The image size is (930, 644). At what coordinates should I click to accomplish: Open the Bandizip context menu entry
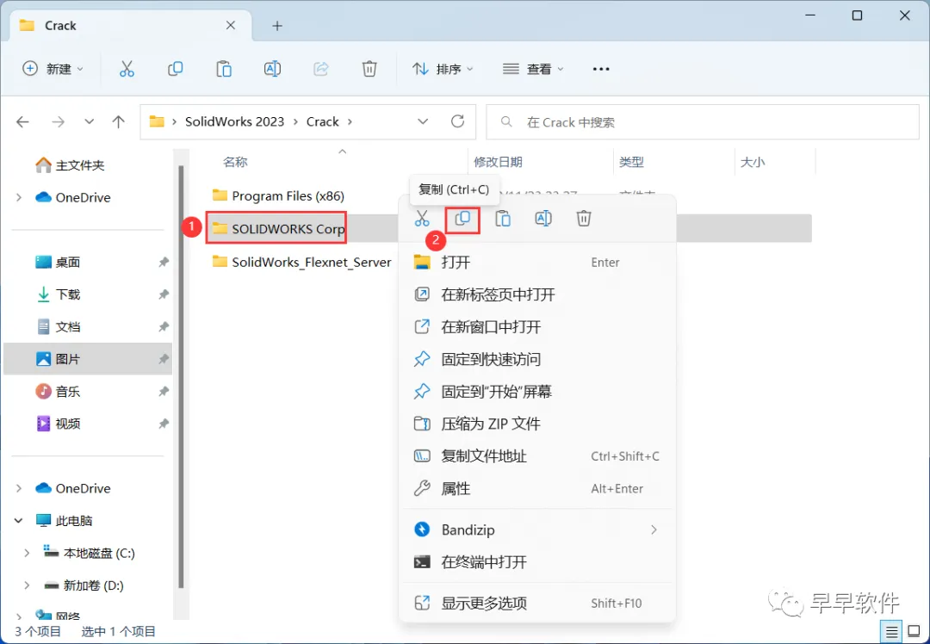[538, 529]
